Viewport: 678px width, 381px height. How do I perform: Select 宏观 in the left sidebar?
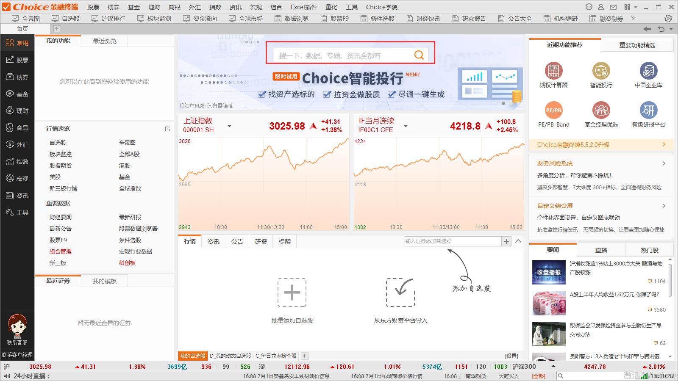(x=17, y=178)
